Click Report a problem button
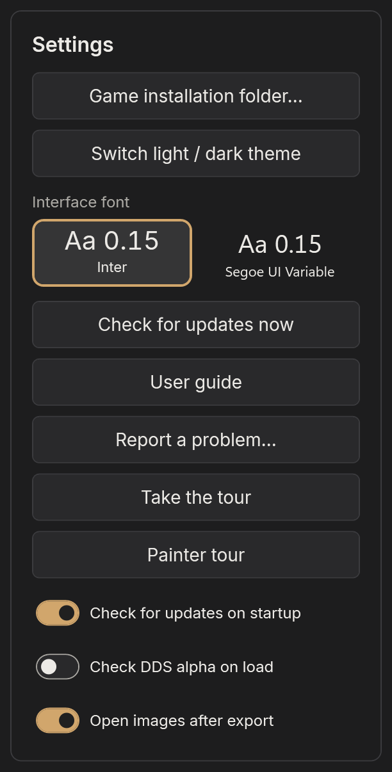392x772 pixels. [196, 440]
